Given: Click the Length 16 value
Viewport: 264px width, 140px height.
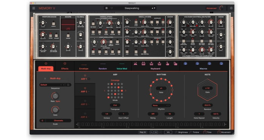Looking at the screenshot, I should pos(170,114).
